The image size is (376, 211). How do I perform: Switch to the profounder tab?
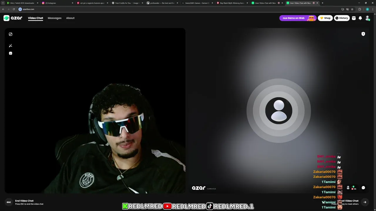click(162, 3)
